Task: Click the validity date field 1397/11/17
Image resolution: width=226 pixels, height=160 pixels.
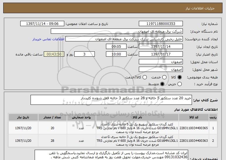Action: click(x=161, y=54)
